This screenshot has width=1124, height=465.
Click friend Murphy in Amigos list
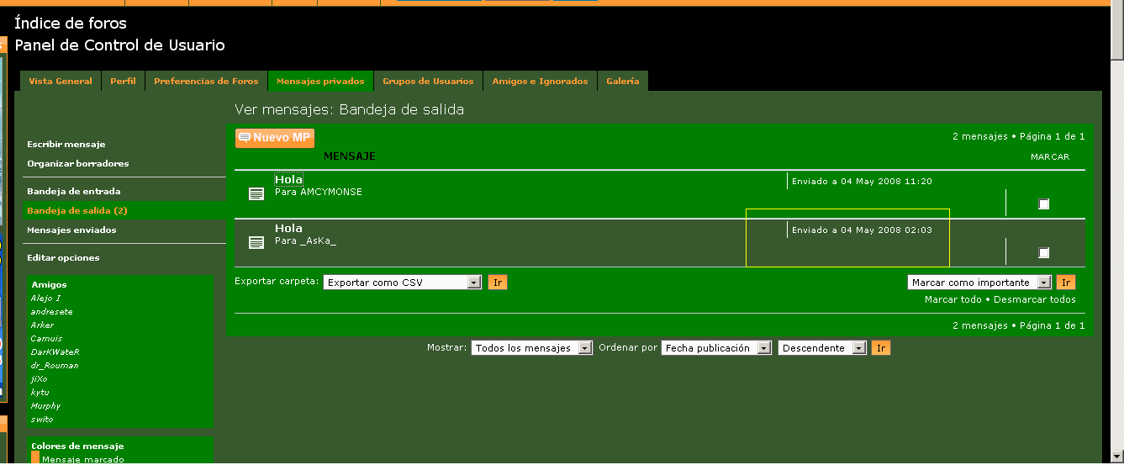45,406
